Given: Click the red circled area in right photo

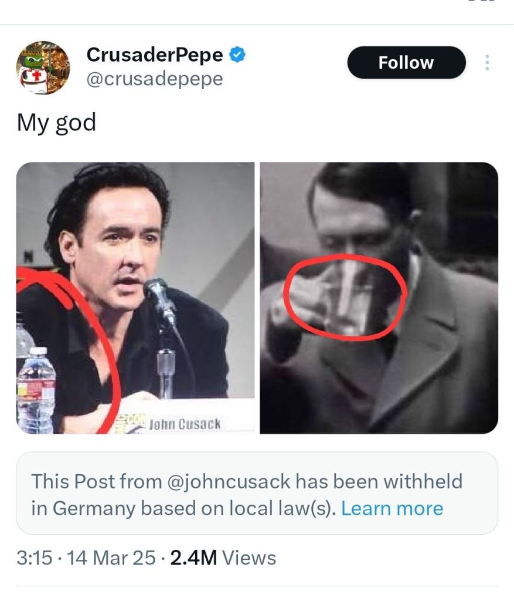Looking at the screenshot, I should click(x=345, y=296).
